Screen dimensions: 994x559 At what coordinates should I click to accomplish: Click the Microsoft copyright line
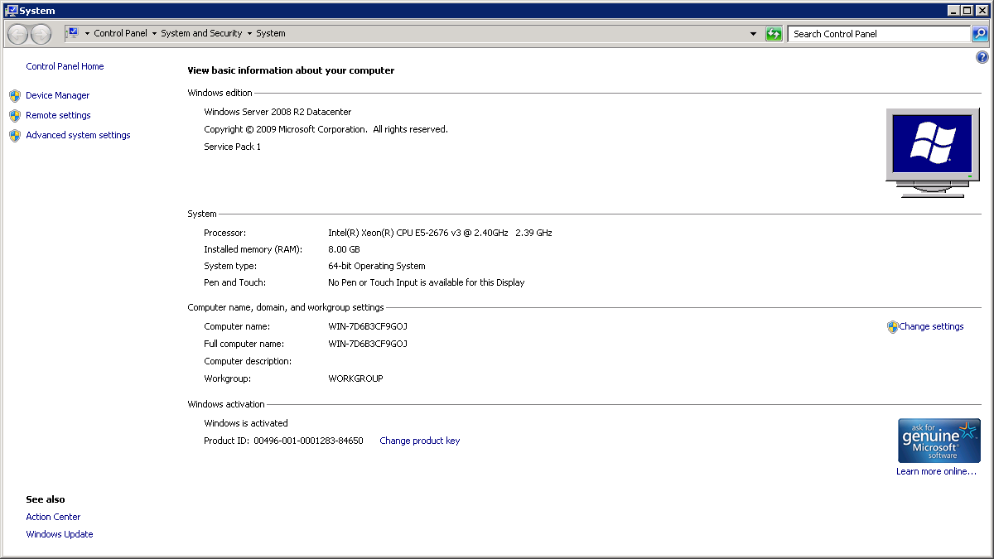point(326,129)
